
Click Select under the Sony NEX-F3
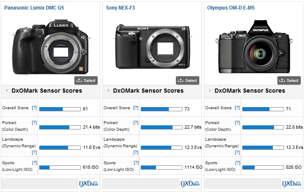tap(187, 80)
